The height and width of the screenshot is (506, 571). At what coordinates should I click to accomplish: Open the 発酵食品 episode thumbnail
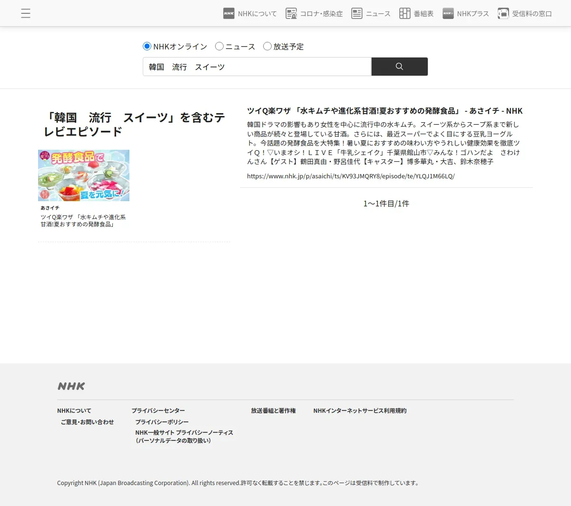coord(84,175)
